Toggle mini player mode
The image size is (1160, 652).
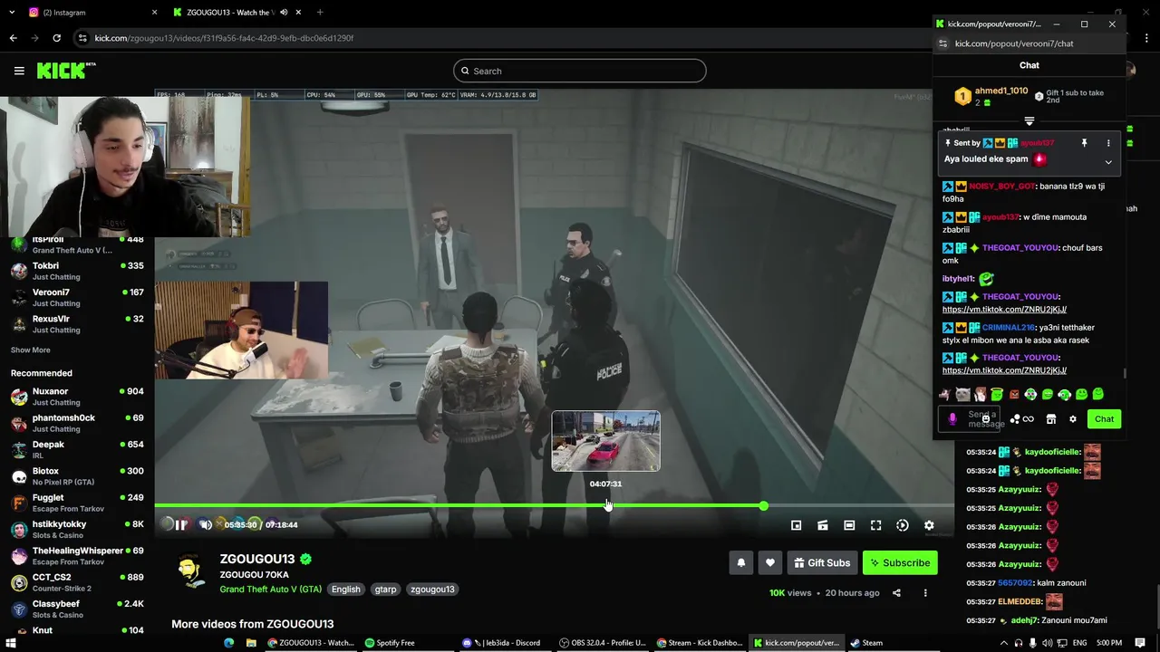(796, 525)
